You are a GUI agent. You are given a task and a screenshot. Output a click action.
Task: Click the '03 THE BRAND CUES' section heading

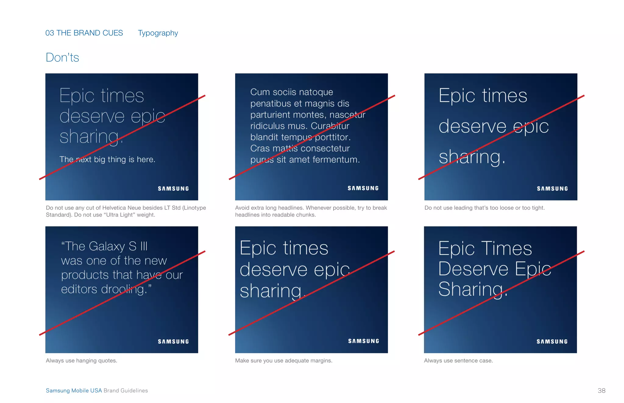pos(84,33)
